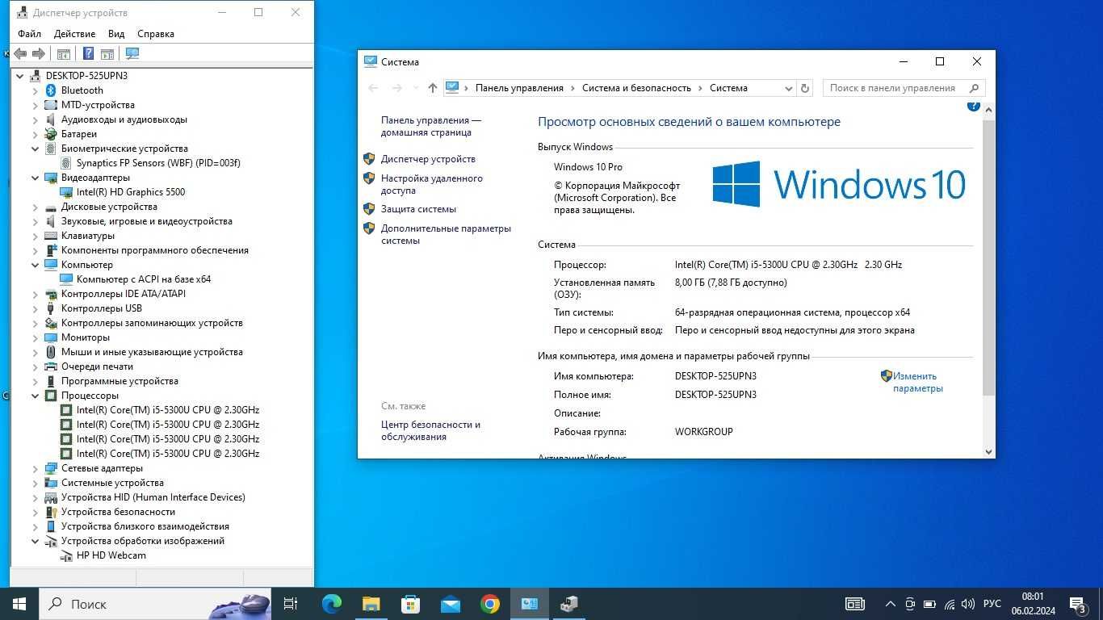Show hidden tray icons chevron
The width and height of the screenshot is (1103, 620).
click(891, 604)
